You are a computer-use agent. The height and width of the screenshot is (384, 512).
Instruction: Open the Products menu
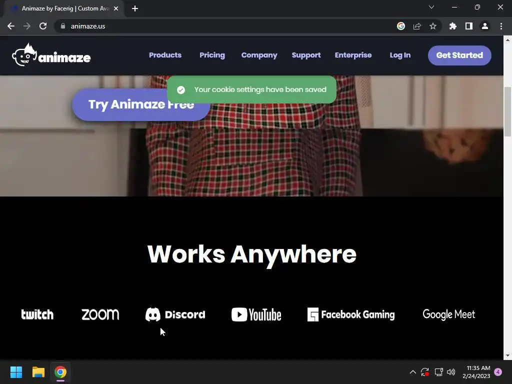point(165,55)
